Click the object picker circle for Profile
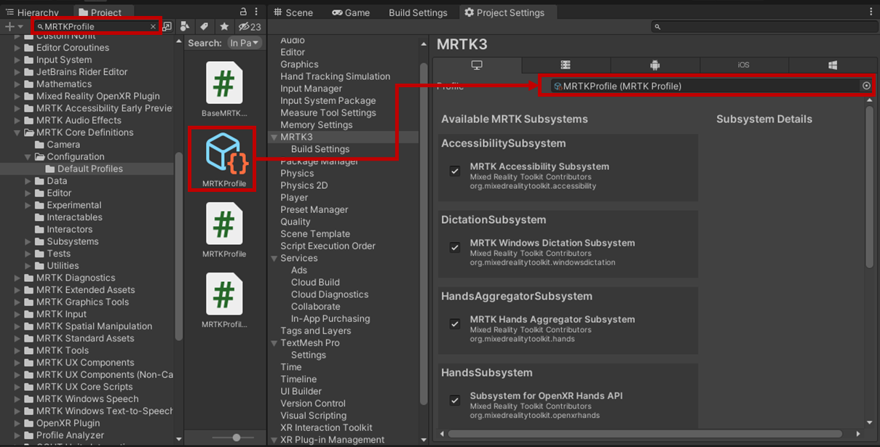 pos(866,86)
